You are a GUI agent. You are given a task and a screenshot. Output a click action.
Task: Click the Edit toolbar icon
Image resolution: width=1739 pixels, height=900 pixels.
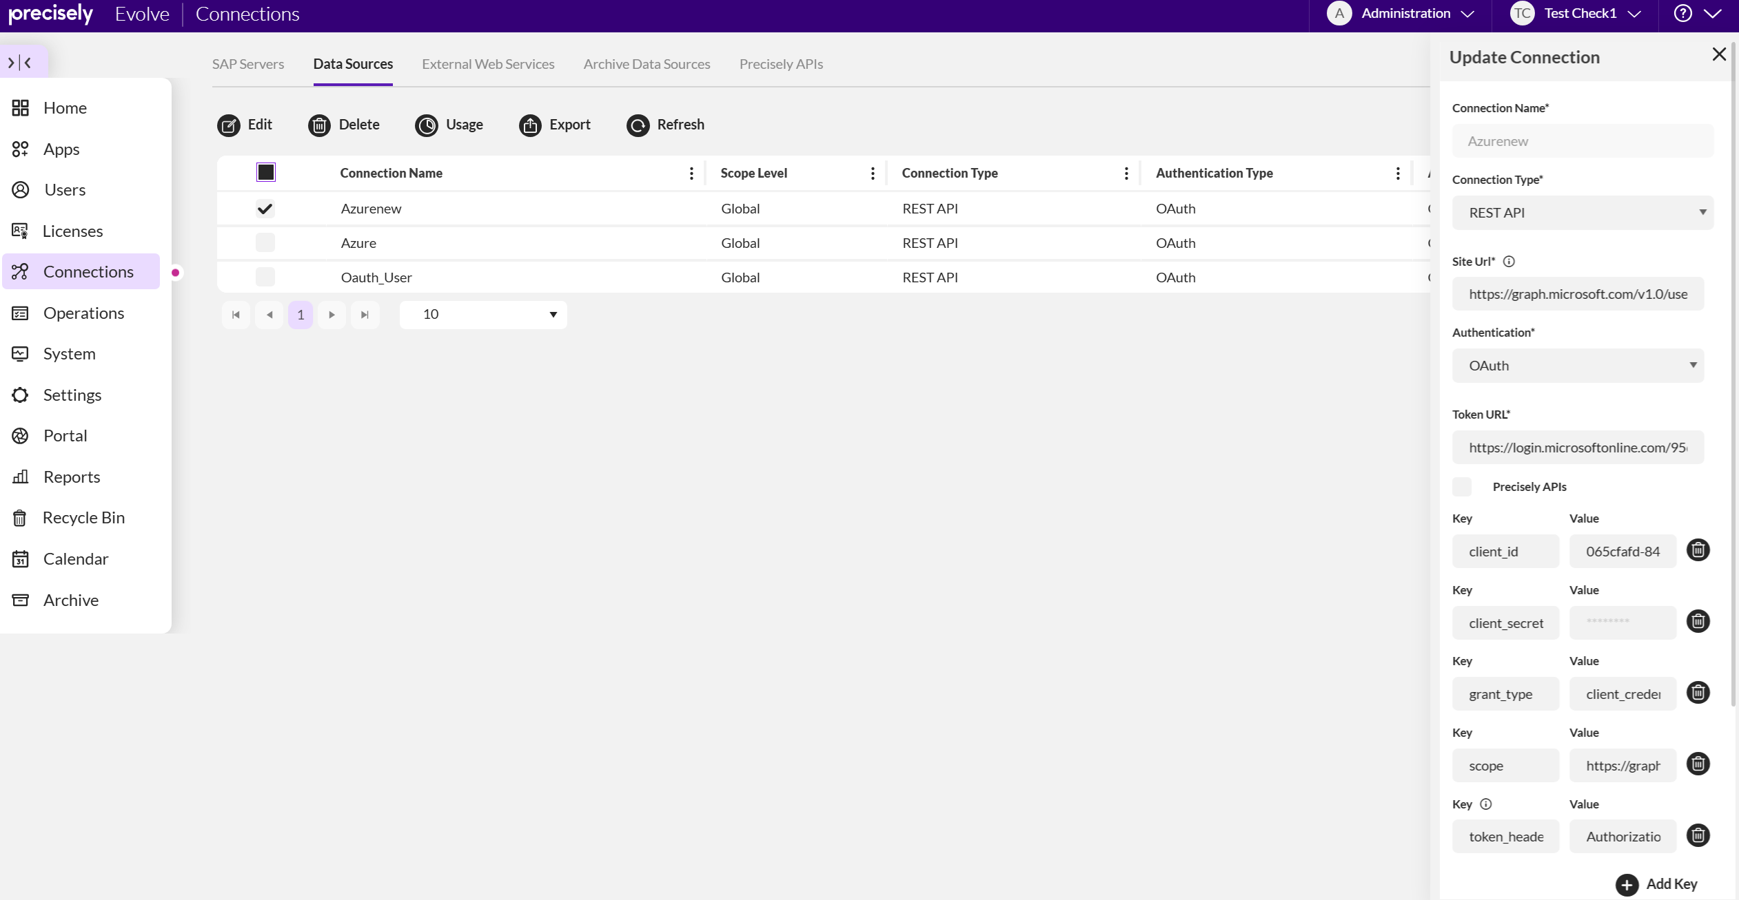(x=228, y=125)
